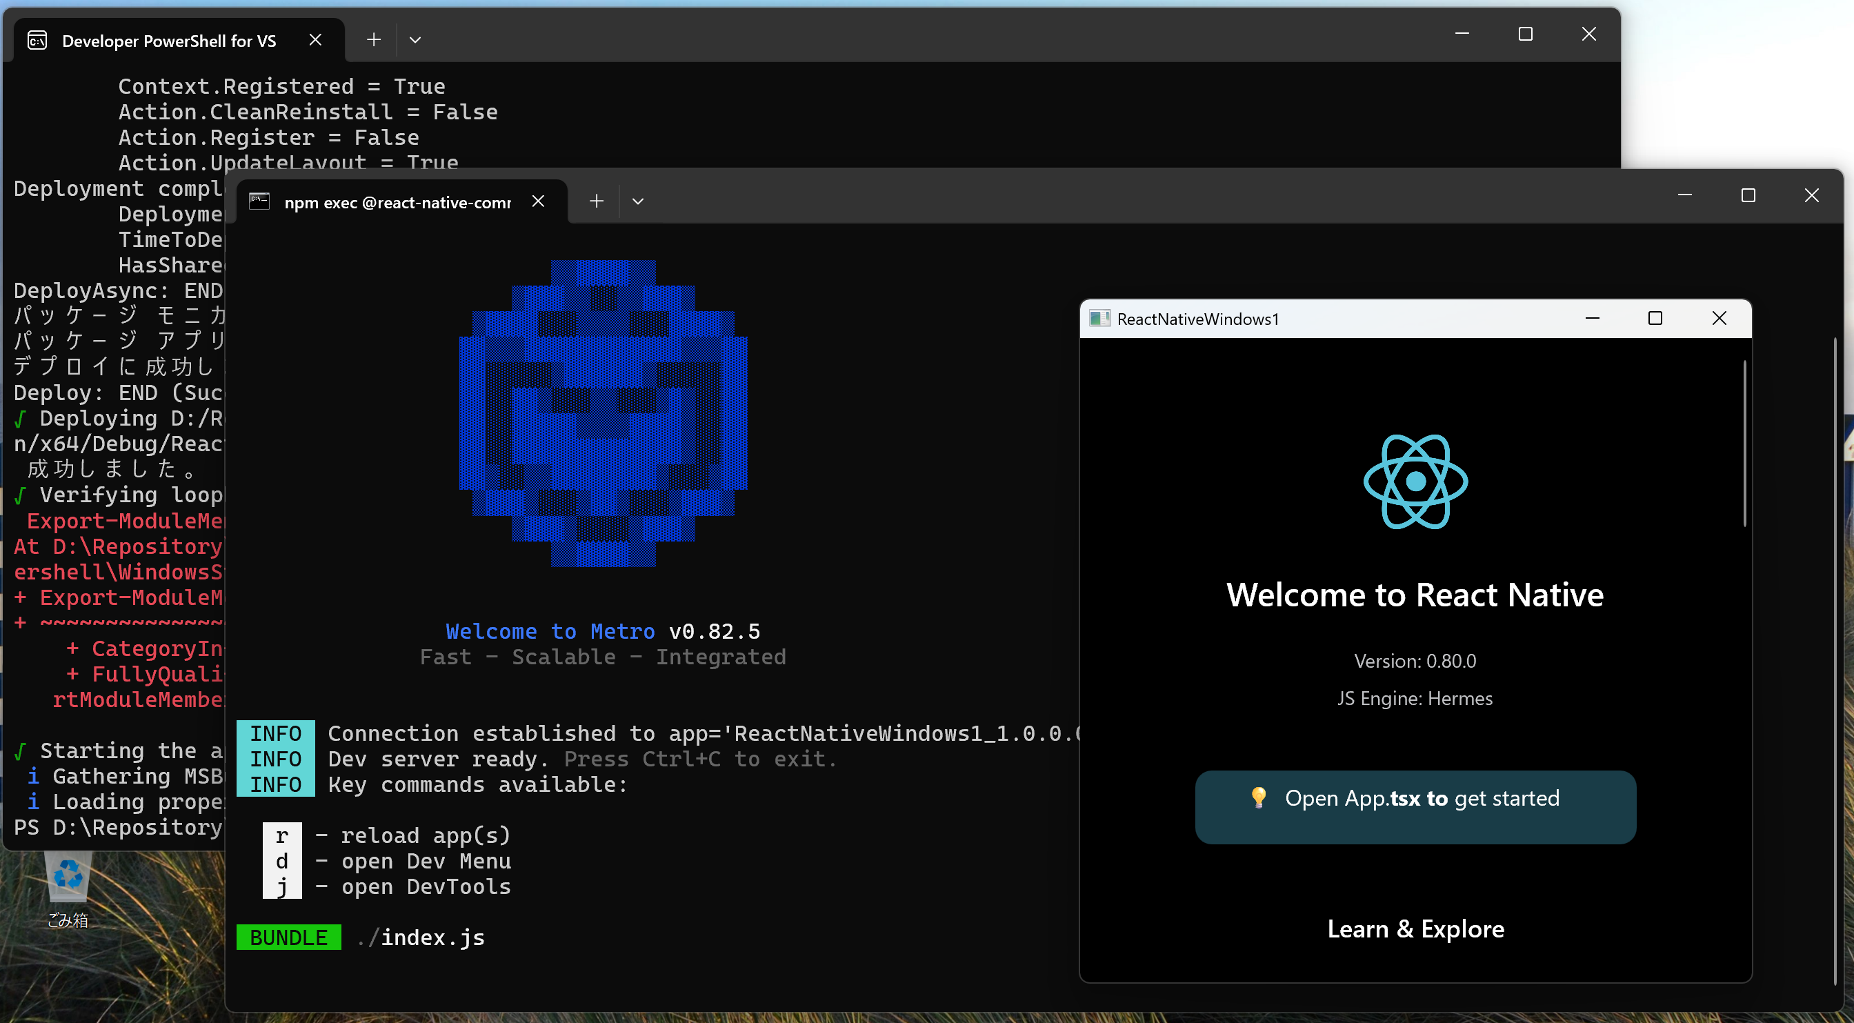The height and width of the screenshot is (1023, 1854).
Task: Select the terminal icon on the Developer PowerShell tab
Action: (x=37, y=40)
